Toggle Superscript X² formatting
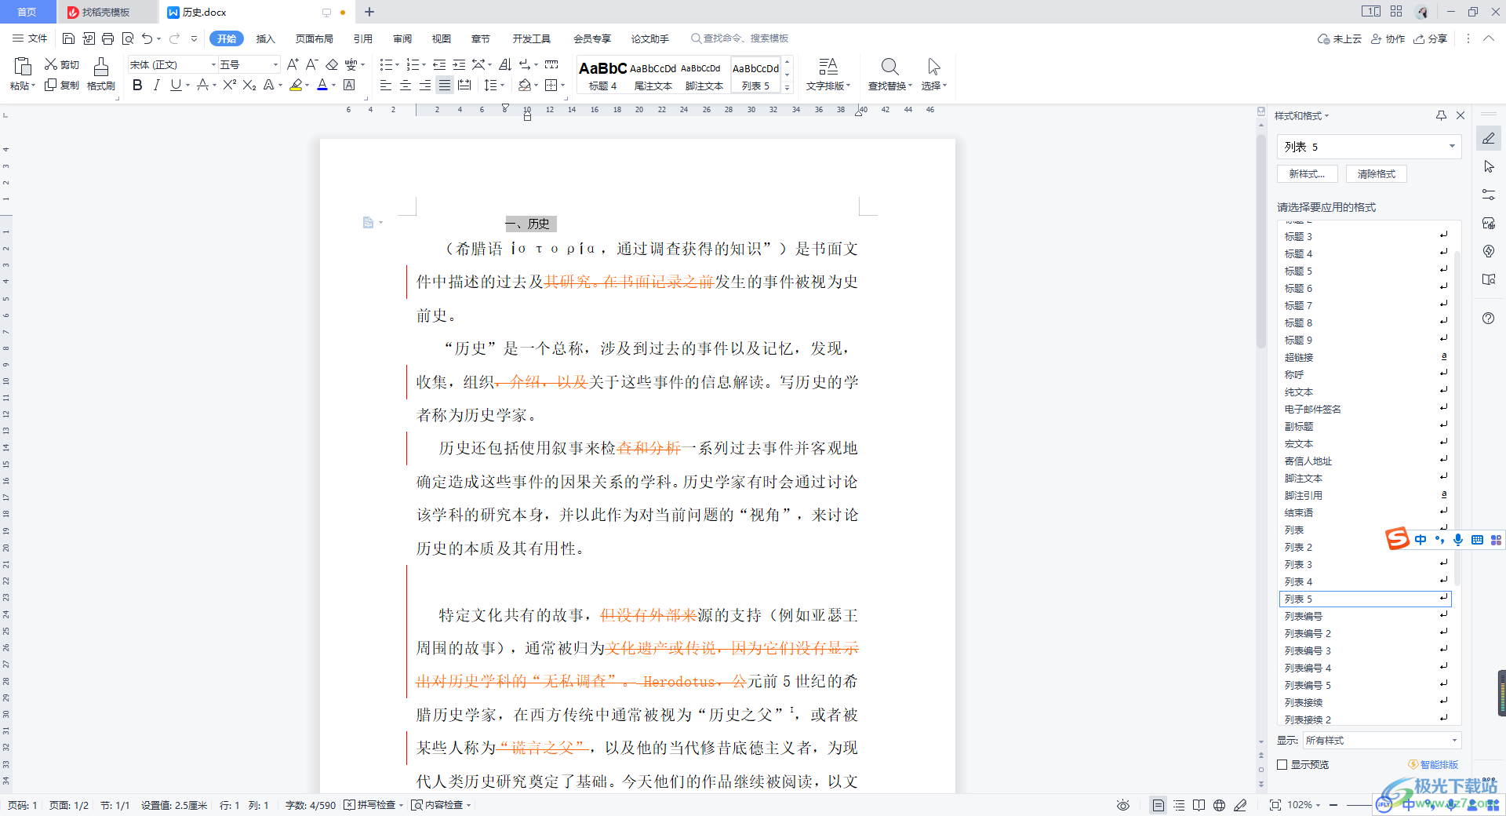The height and width of the screenshot is (816, 1506). (229, 85)
